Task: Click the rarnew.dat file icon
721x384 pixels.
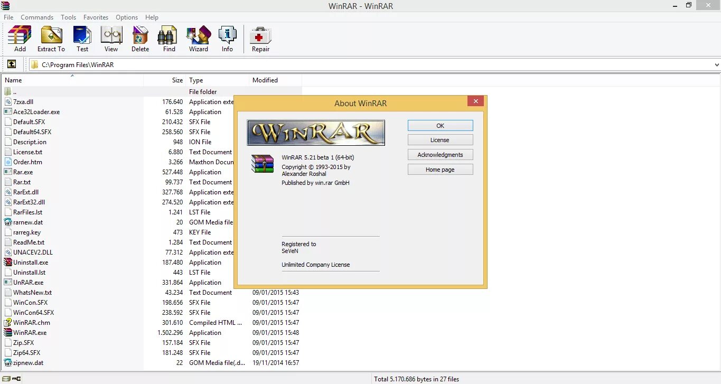Action: coord(8,222)
